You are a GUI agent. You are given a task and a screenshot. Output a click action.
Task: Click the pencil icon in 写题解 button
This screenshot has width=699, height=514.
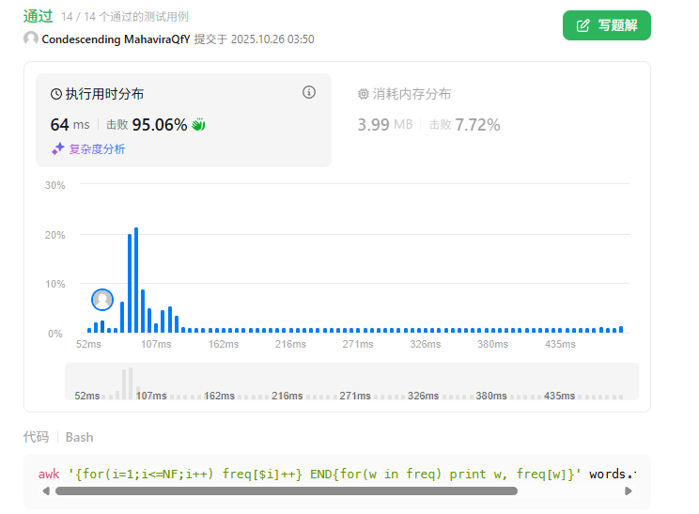click(582, 25)
